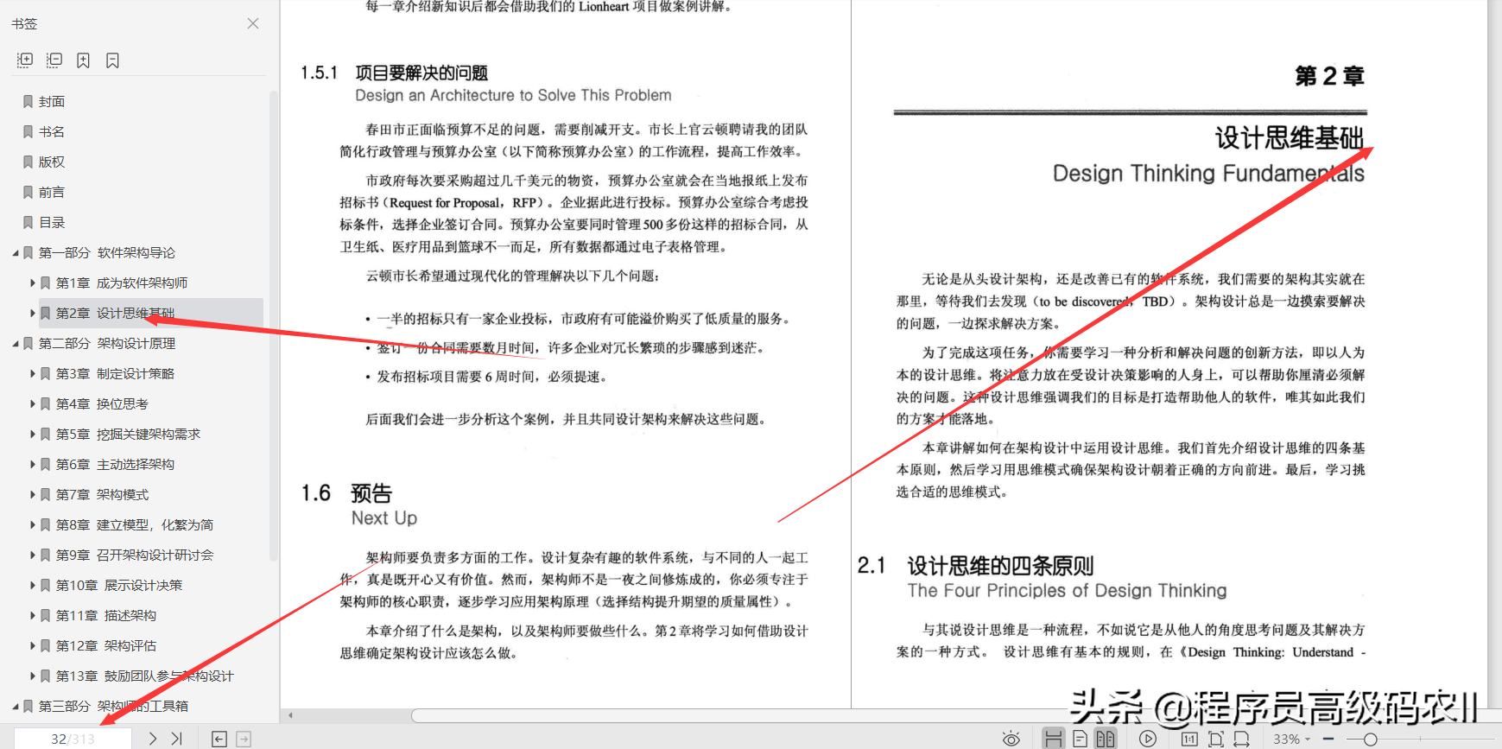Start slideshow play button
The width and height of the screenshot is (1502, 749).
point(1148,739)
